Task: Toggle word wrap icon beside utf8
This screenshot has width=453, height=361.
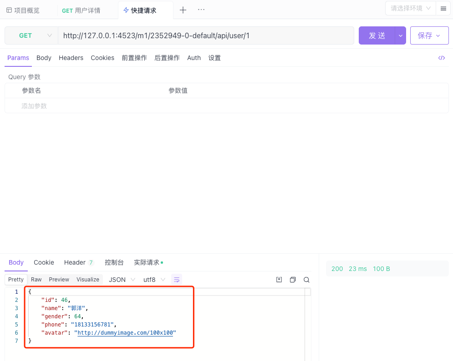Action: coord(177,280)
